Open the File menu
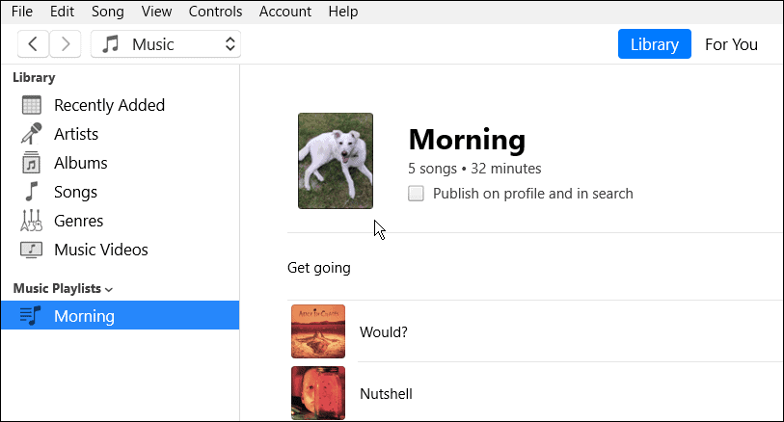Image resolution: width=784 pixels, height=422 pixels. [22, 12]
